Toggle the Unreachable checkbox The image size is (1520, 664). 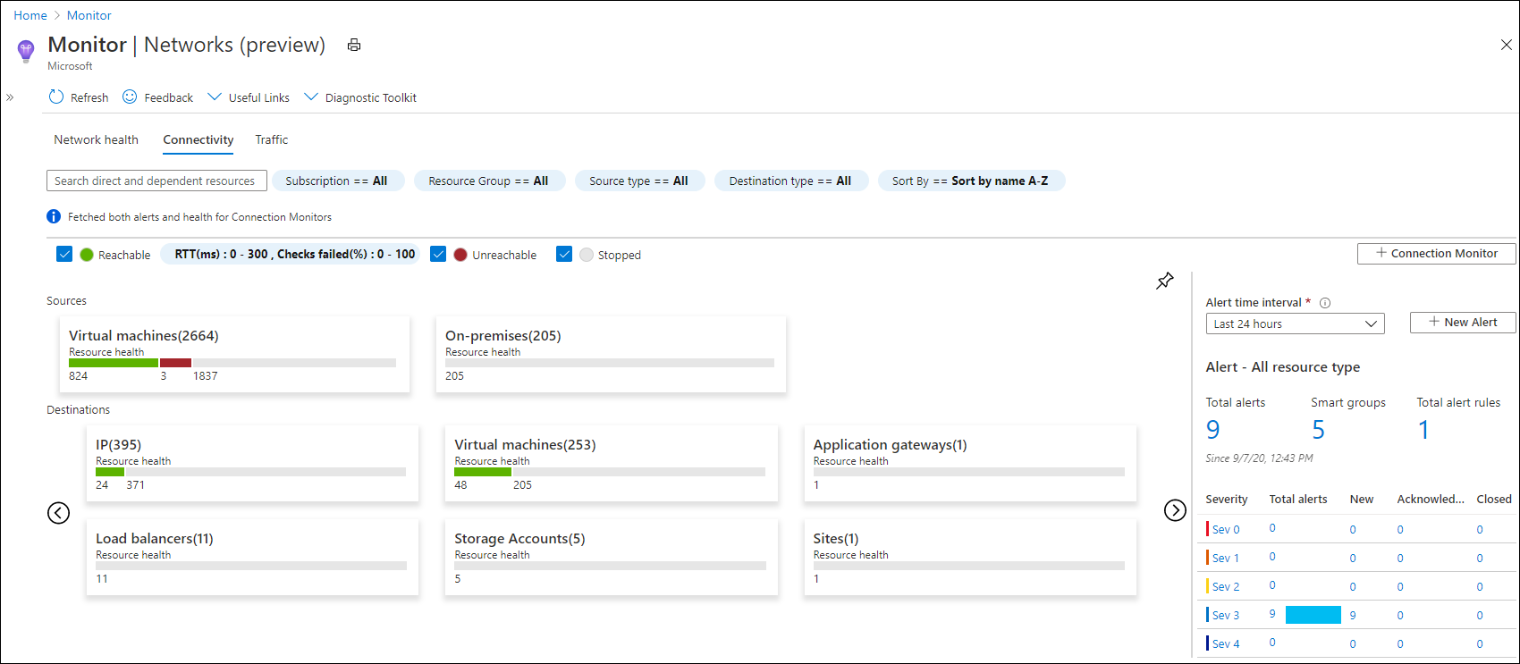coord(438,254)
